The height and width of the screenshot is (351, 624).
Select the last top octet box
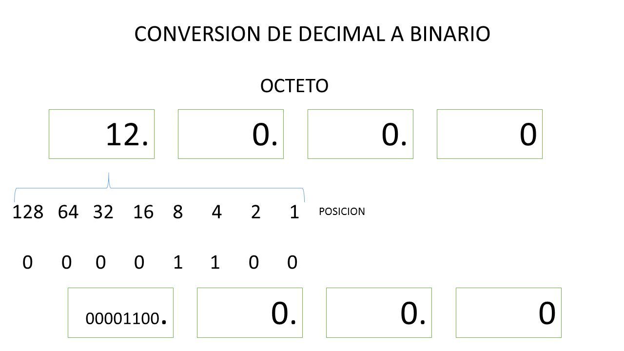click(x=490, y=134)
